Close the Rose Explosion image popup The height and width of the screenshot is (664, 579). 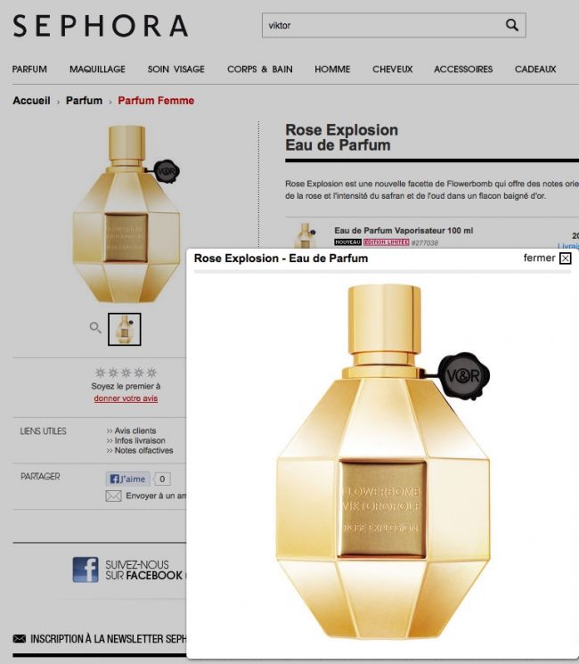click(565, 258)
